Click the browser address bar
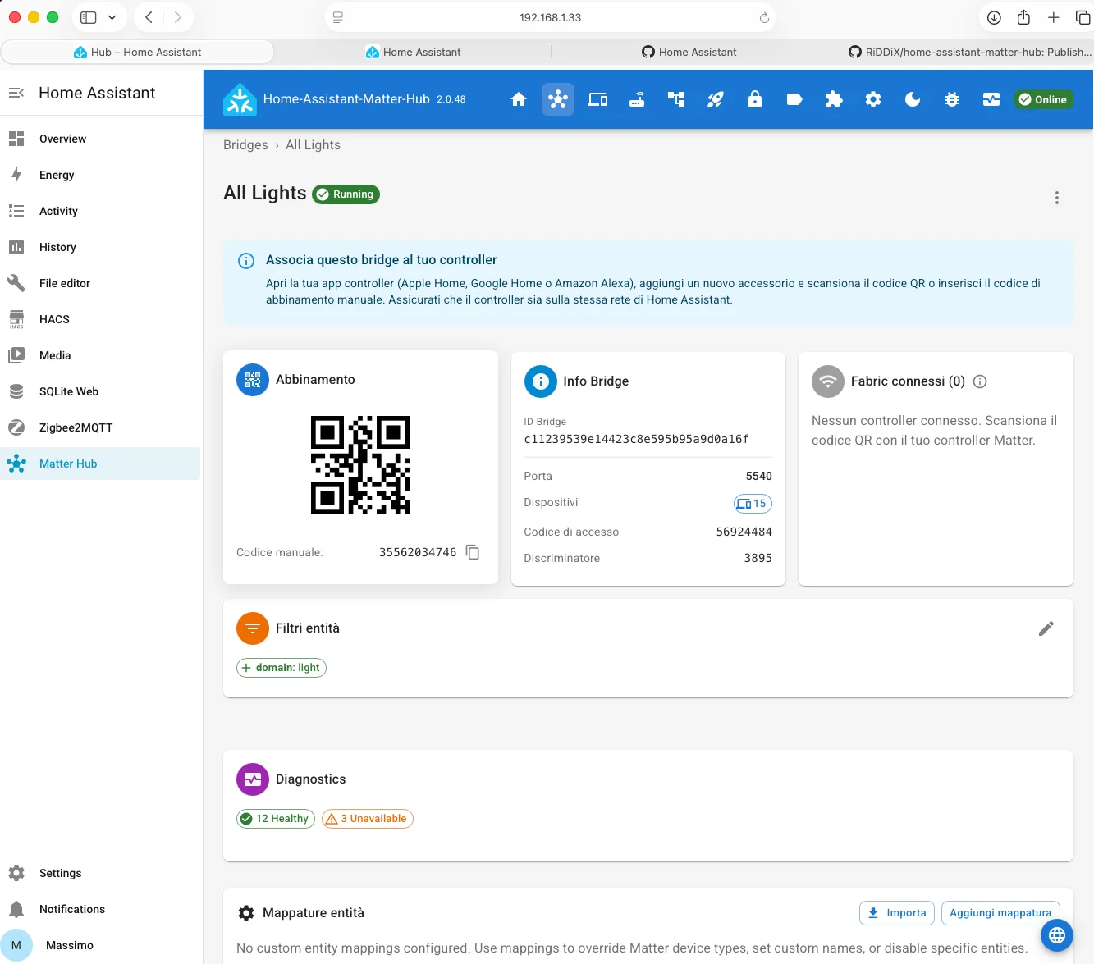This screenshot has width=1094, height=964. [x=550, y=17]
